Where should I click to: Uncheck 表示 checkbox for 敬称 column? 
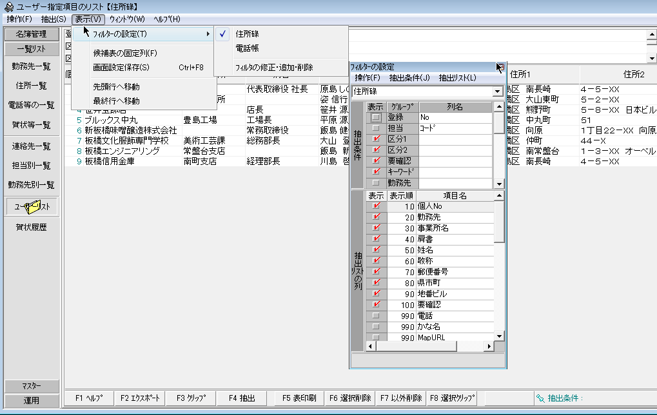click(376, 261)
